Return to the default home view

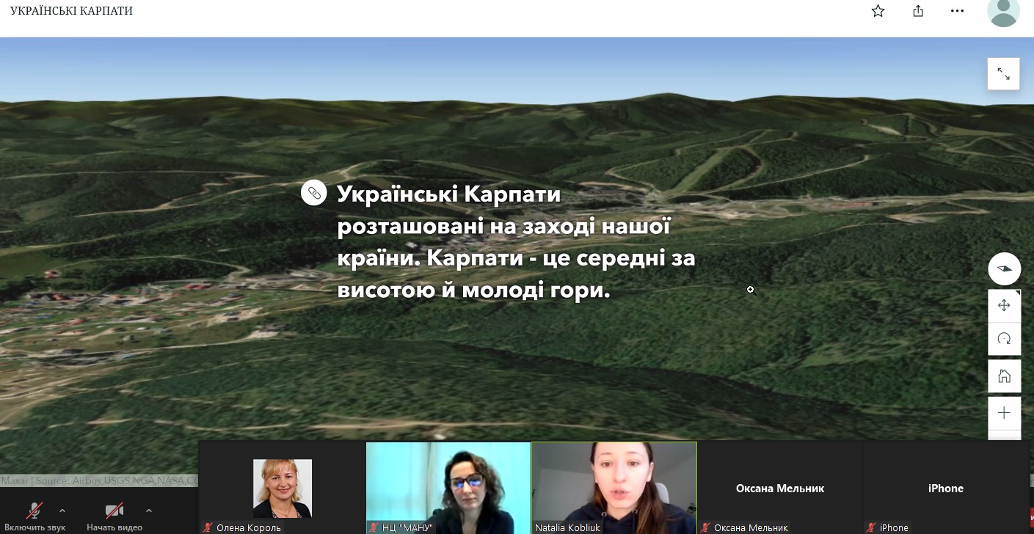(1004, 376)
